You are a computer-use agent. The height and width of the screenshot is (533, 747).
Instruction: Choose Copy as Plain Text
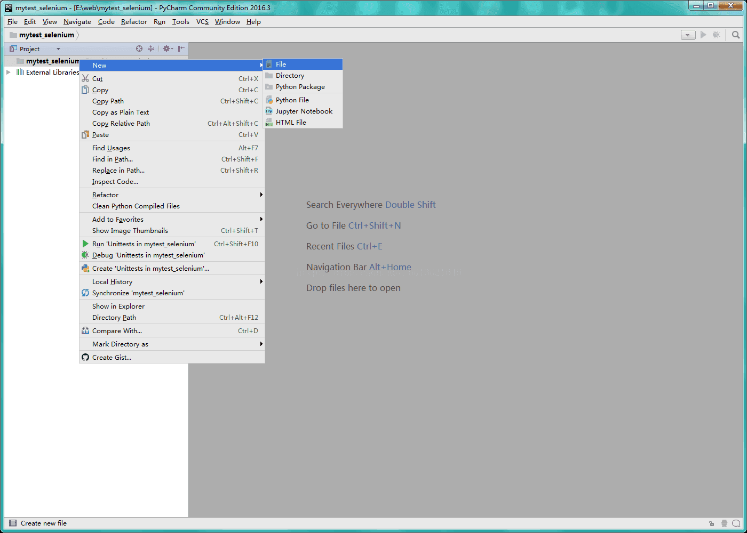tap(172, 112)
